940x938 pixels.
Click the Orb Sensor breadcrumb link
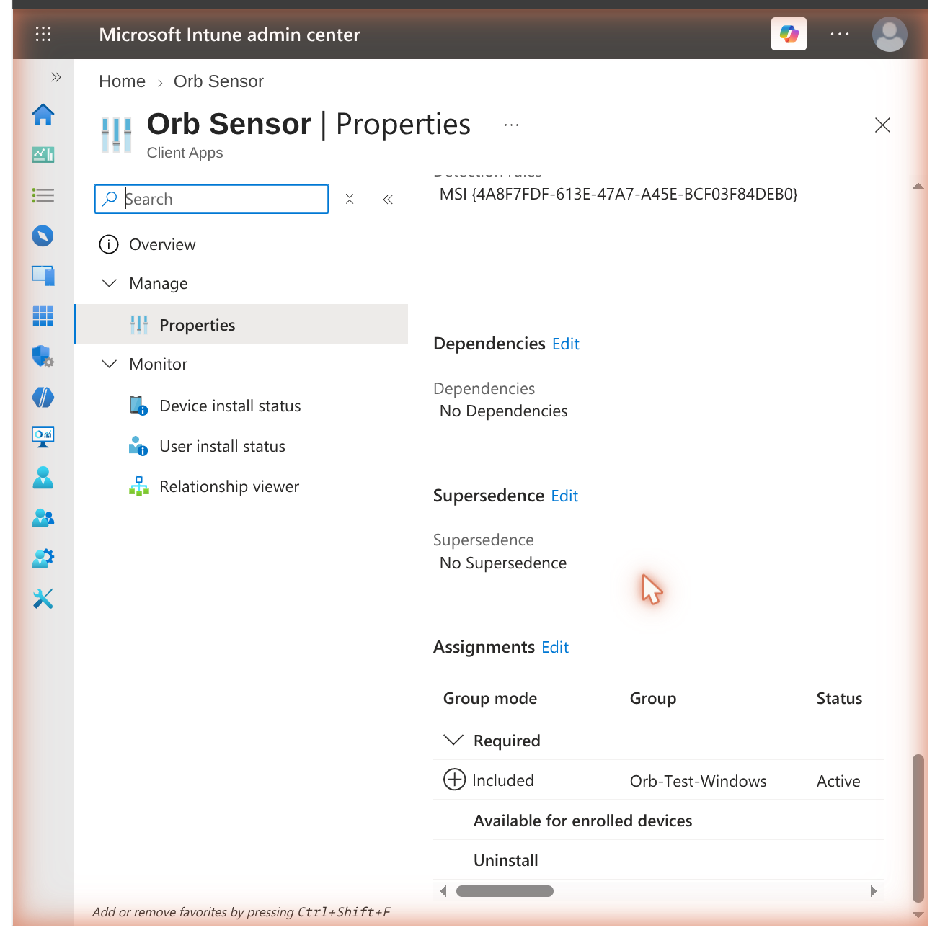click(218, 81)
